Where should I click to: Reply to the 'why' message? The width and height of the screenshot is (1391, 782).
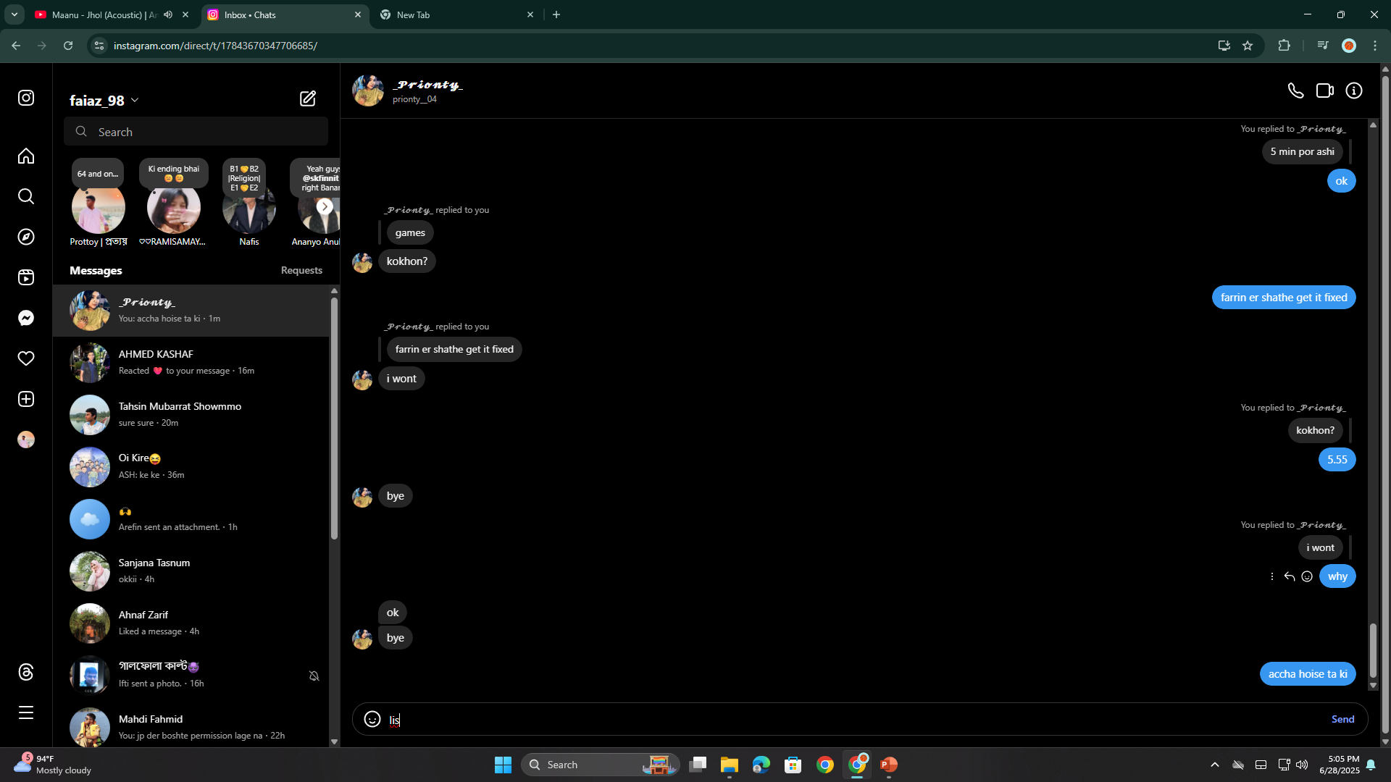(x=1290, y=576)
